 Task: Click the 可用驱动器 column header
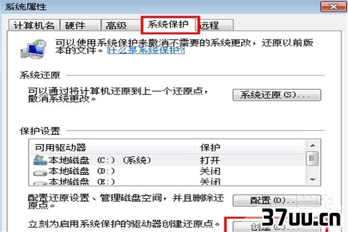[112, 147]
